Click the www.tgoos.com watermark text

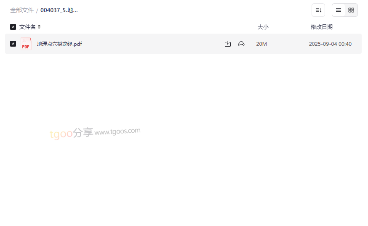[117, 131]
